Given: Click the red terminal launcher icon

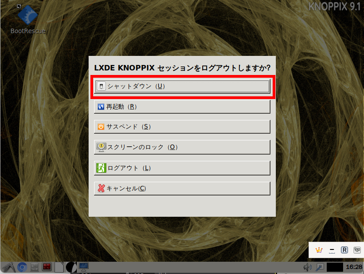Looking at the screenshot, I should pos(47,267).
